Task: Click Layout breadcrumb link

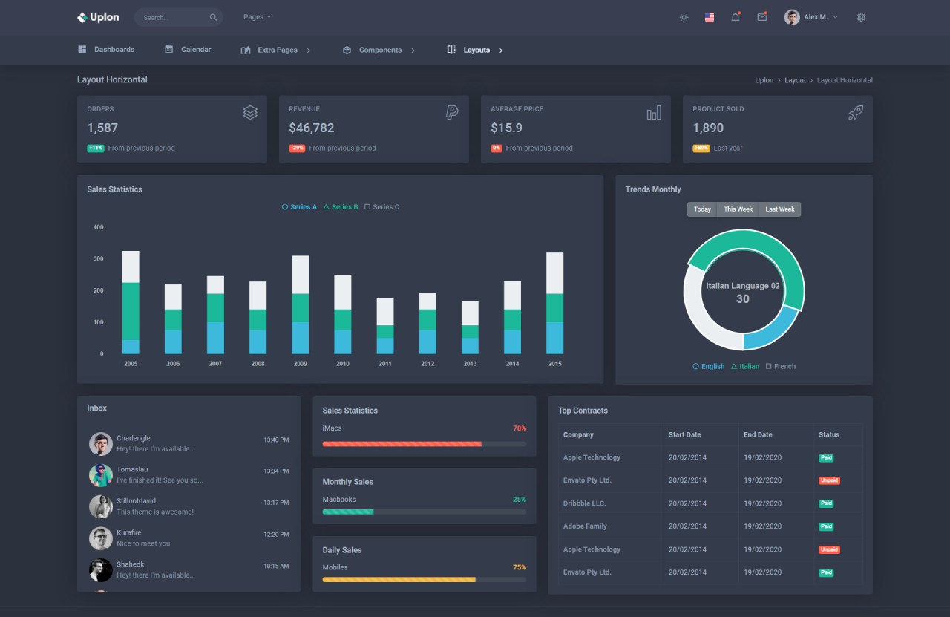Action: click(796, 80)
